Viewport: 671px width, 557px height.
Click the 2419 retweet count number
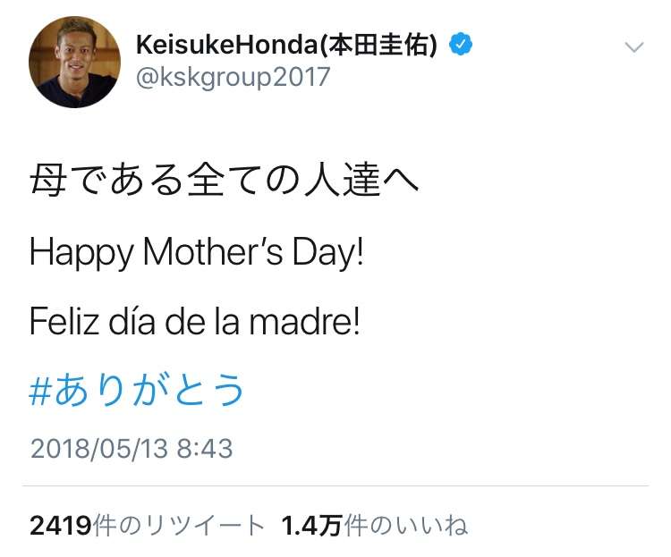(60, 526)
